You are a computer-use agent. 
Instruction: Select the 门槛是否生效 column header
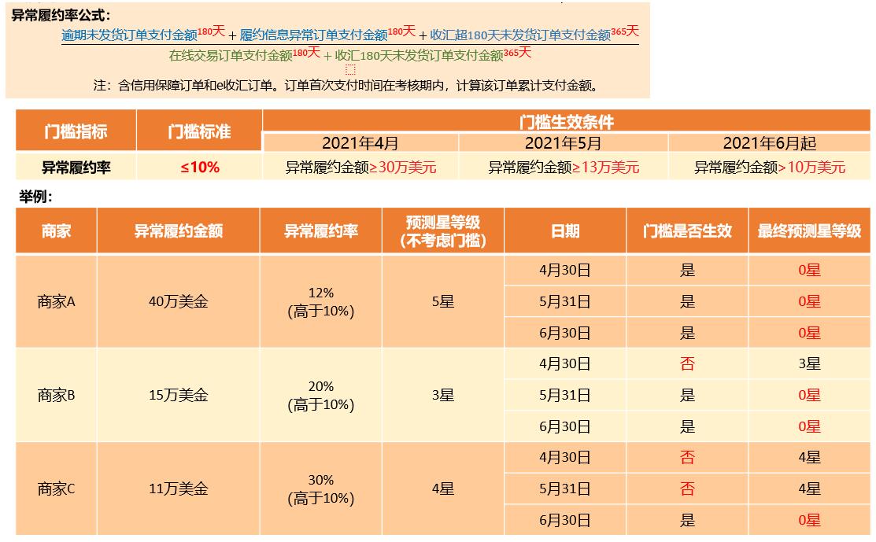(x=687, y=230)
